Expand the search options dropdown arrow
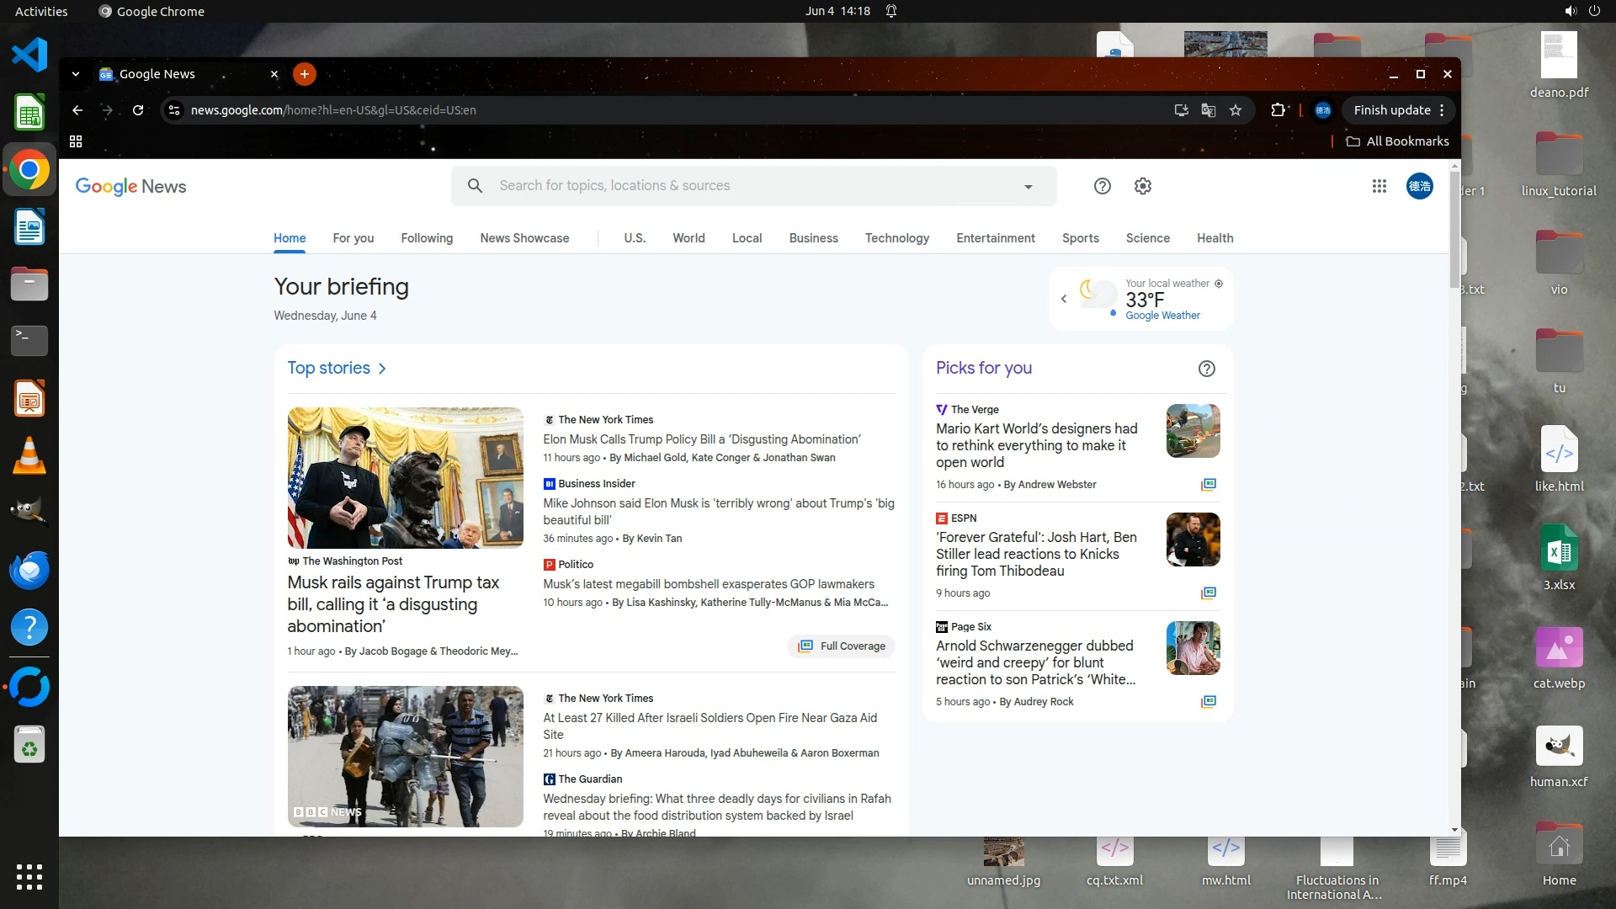Image resolution: width=1616 pixels, height=909 pixels. click(1028, 187)
